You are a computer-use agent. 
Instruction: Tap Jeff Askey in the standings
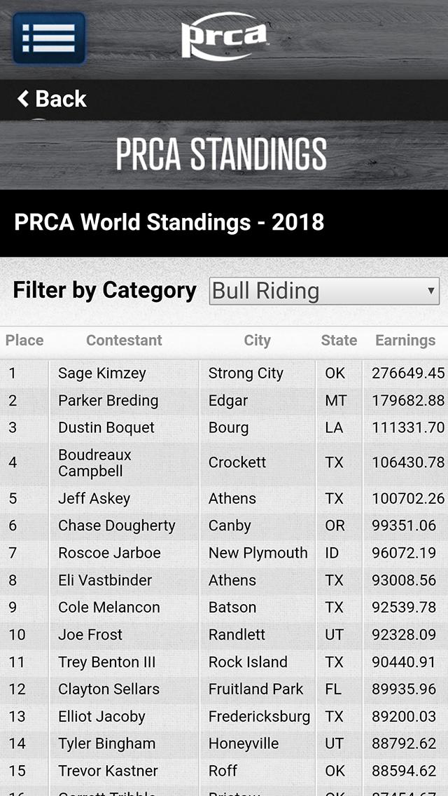(94, 499)
